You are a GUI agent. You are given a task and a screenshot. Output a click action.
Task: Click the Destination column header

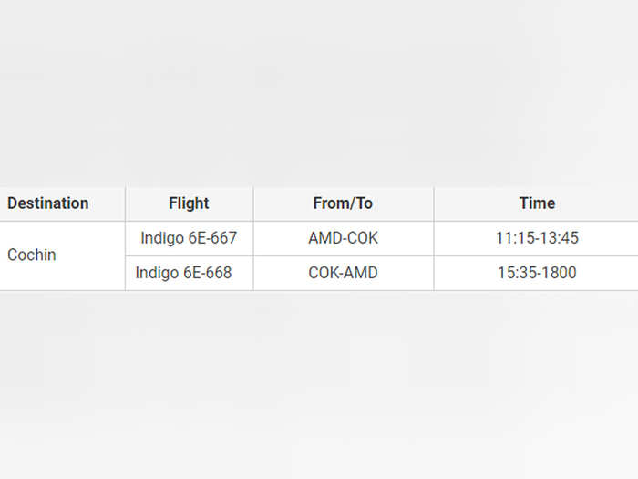pyautogui.click(x=62, y=203)
